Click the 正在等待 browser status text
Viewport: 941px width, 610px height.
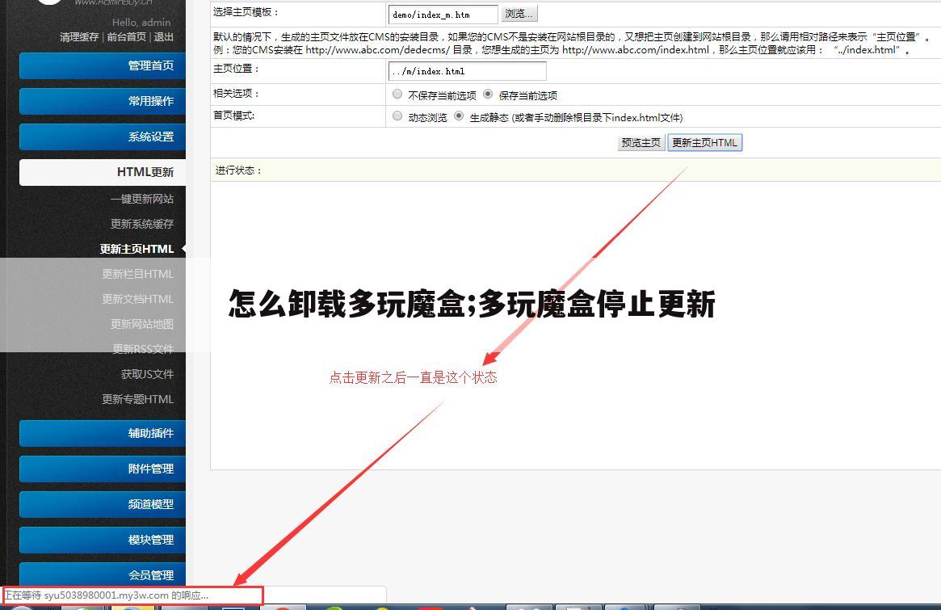107,595
